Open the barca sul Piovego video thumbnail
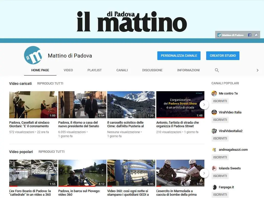Screen dimensions: 264x198 pyautogui.click(x=82, y=173)
